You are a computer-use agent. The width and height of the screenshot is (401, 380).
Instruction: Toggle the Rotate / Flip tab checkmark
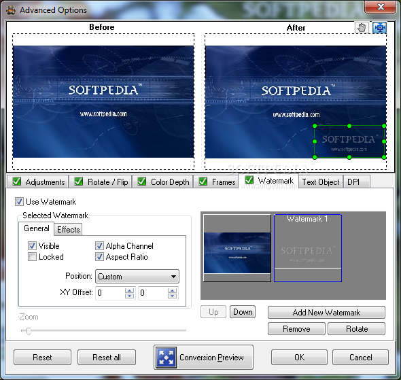click(x=79, y=182)
